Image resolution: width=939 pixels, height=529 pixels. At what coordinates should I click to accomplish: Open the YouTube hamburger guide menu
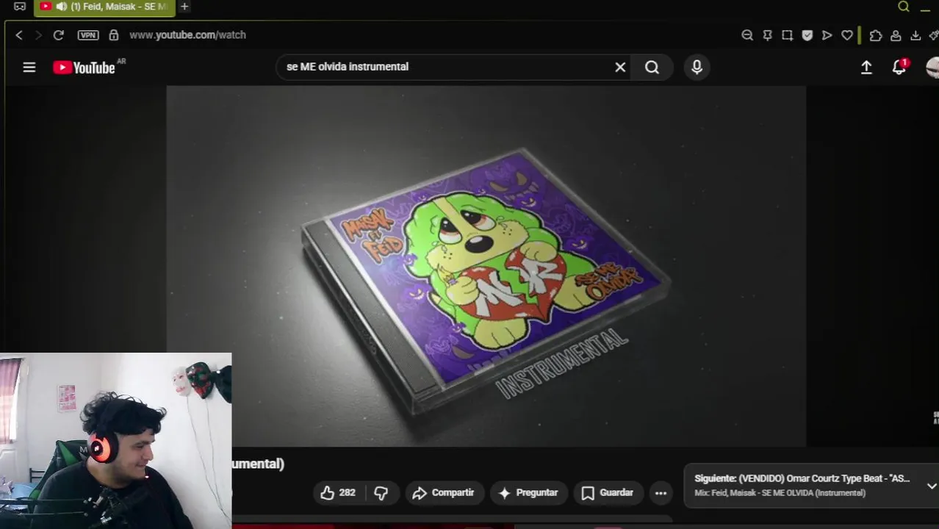[29, 67]
